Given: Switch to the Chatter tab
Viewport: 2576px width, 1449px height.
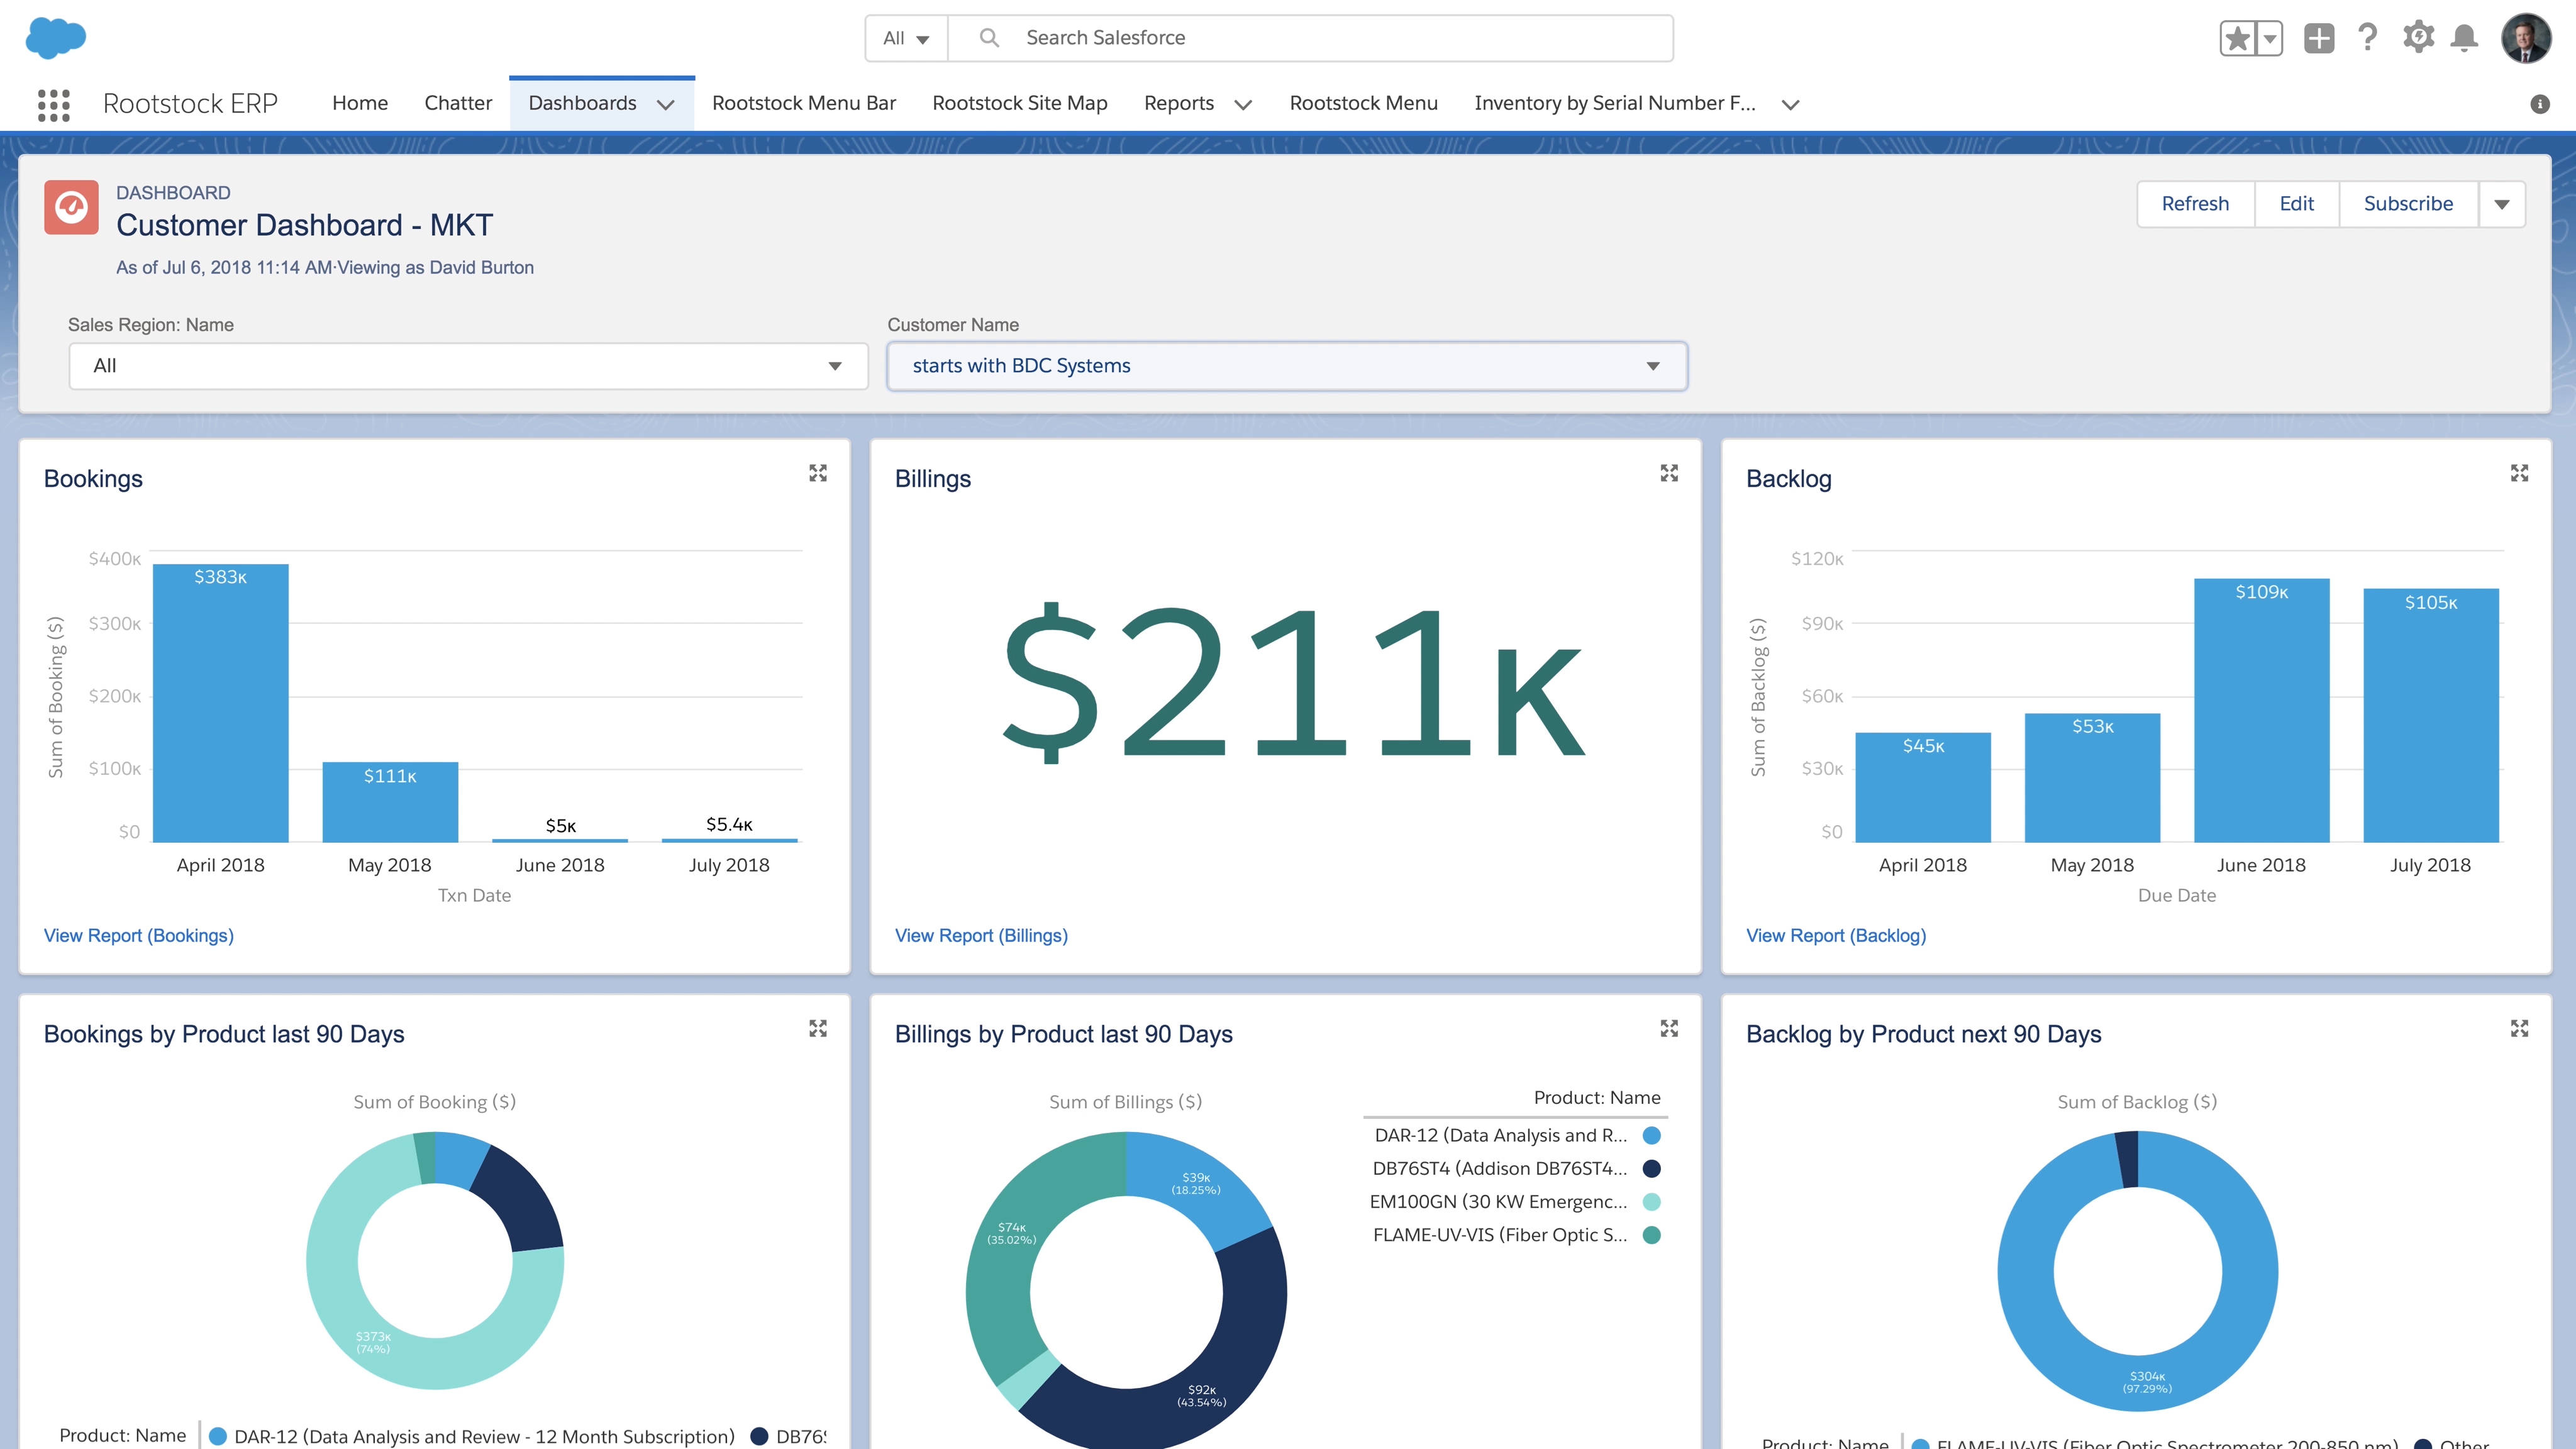Looking at the screenshot, I should pyautogui.click(x=457, y=102).
